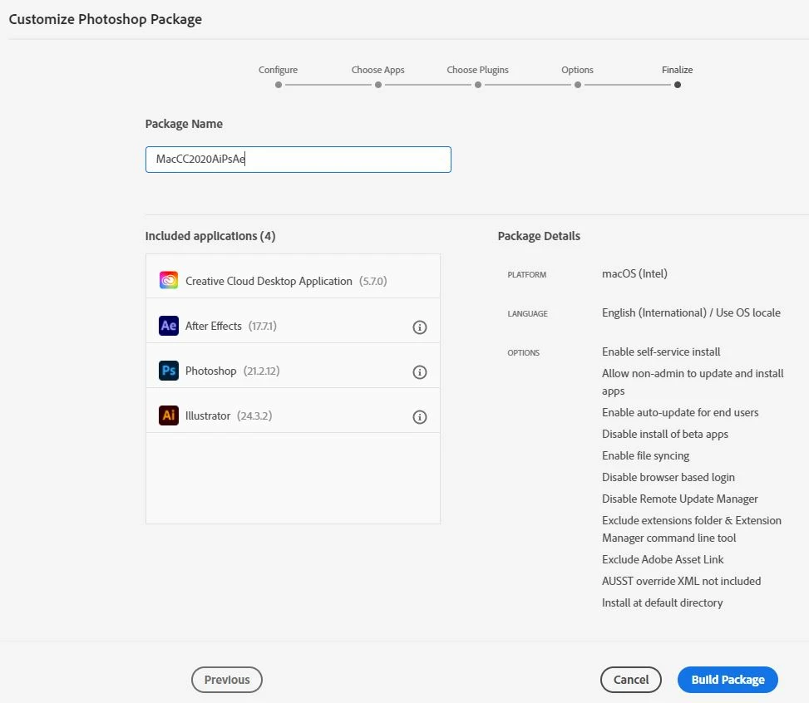Open info icon for Illustrator
The height and width of the screenshot is (703, 809).
click(x=419, y=417)
